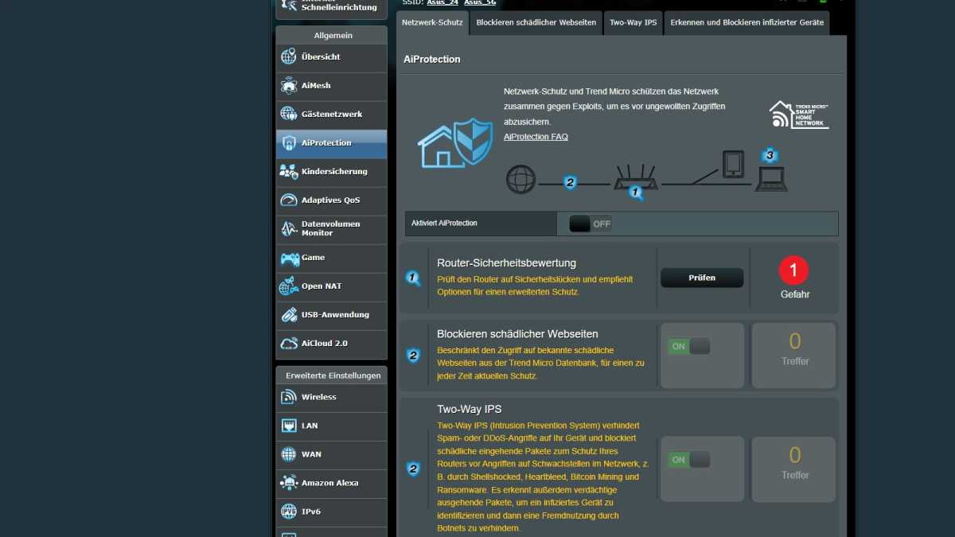Click the tablet icon in network diagram

pos(733,164)
